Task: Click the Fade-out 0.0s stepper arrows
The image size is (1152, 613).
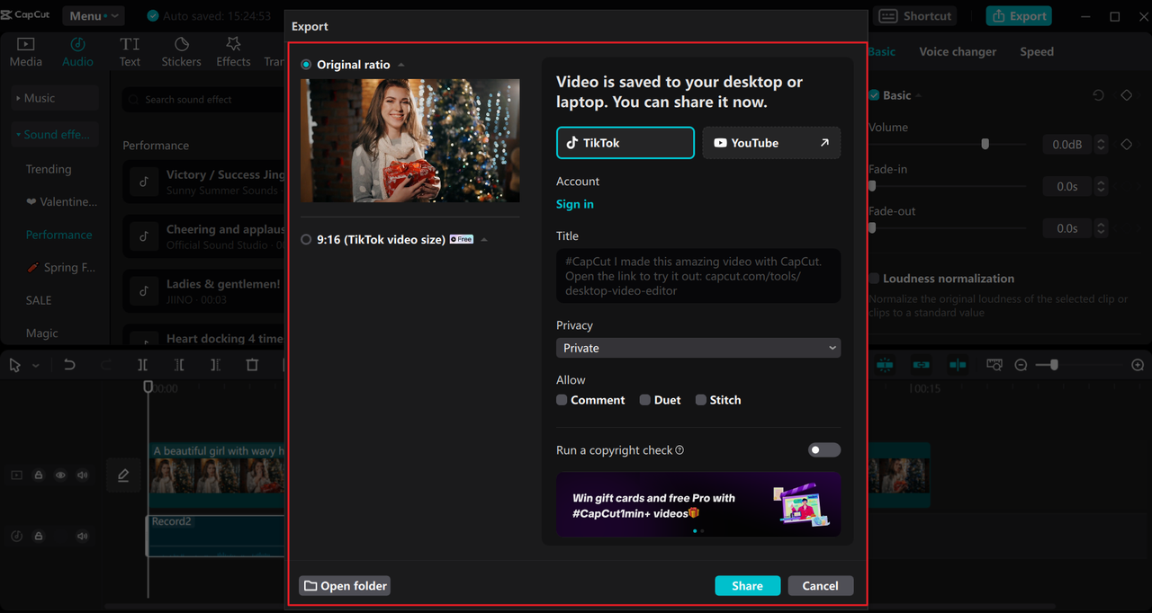Action: pyautogui.click(x=1102, y=228)
